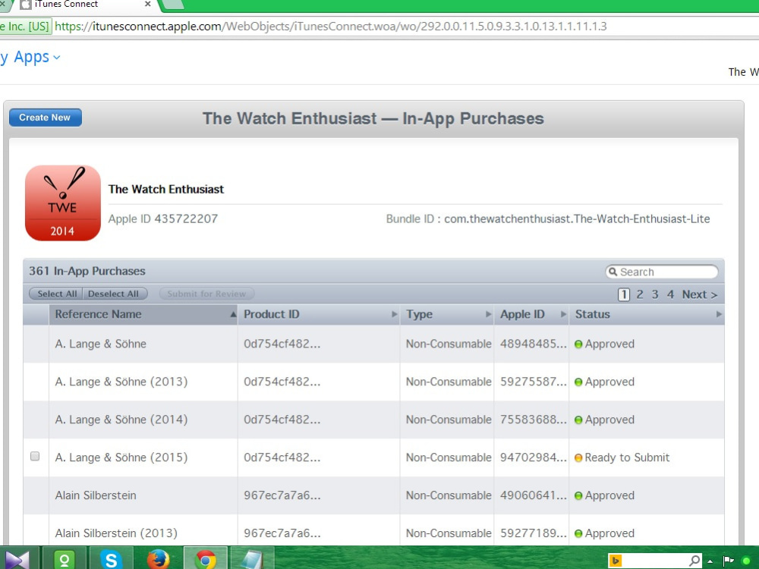The width and height of the screenshot is (759, 569).
Task: Show hidden system tray icons arrow
Action: [710, 561]
